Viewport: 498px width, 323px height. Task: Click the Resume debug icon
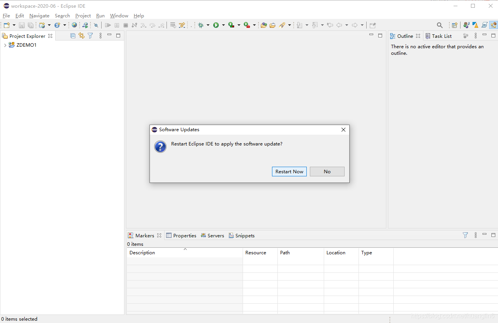click(x=108, y=25)
